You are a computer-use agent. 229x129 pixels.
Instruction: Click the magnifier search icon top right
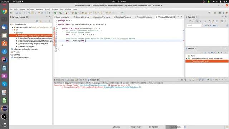[x=209, y=13]
